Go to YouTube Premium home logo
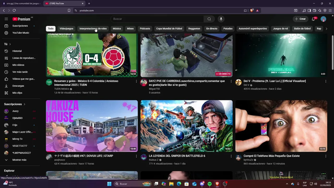This screenshot has height=188, width=334. [x=21, y=19]
